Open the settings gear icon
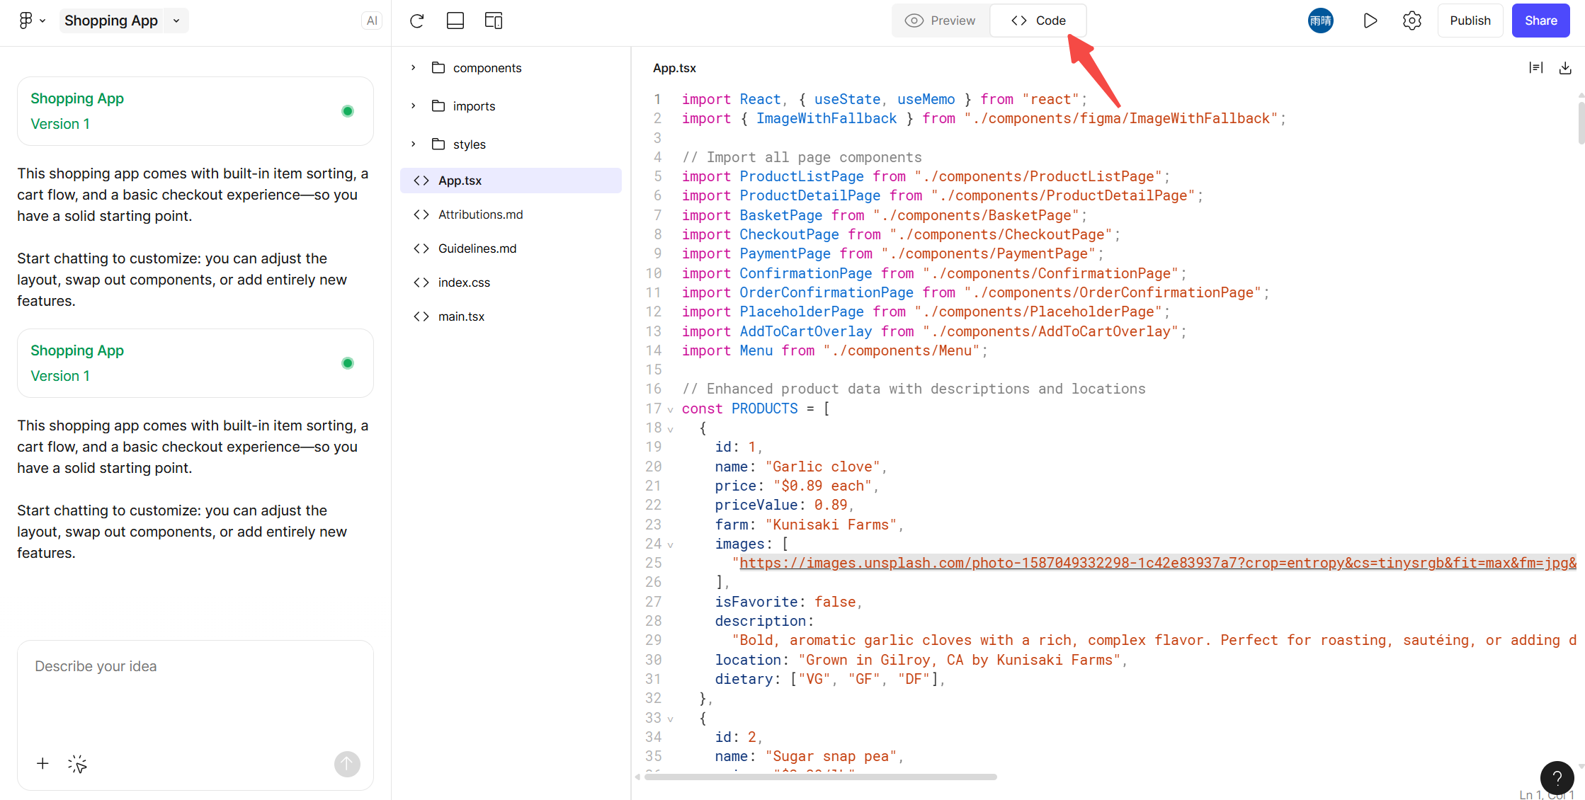Image resolution: width=1585 pixels, height=800 pixels. point(1411,21)
